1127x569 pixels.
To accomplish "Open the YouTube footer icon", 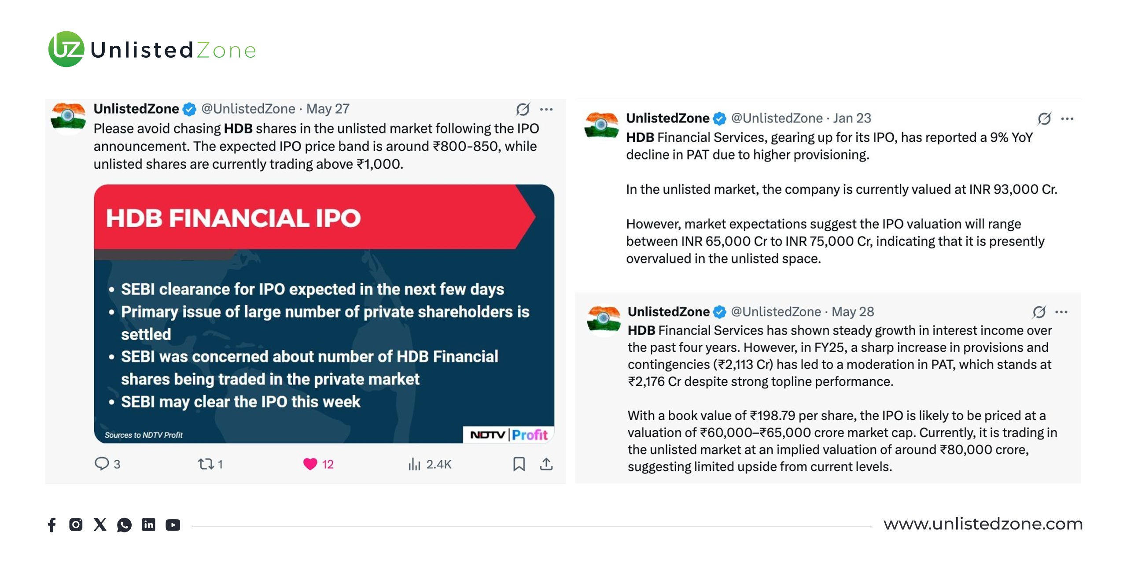I will pyautogui.click(x=173, y=525).
